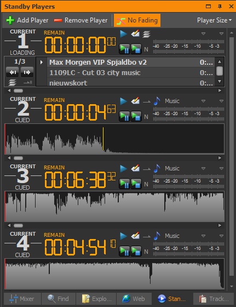Viewport: 236px width, 307px height.
Task: Click the play/pause button on Player 1
Action: coord(124,49)
